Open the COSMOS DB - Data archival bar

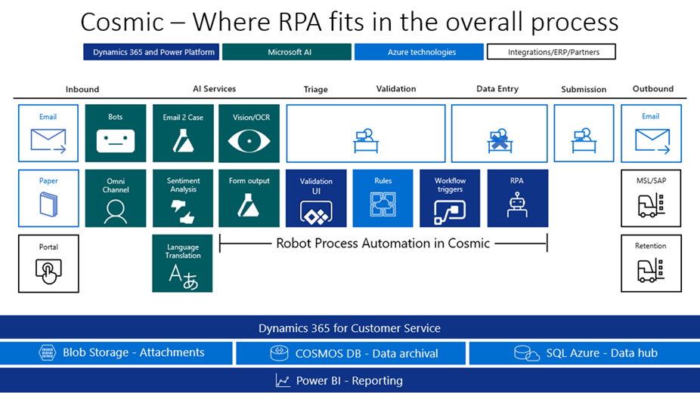pyautogui.click(x=351, y=353)
